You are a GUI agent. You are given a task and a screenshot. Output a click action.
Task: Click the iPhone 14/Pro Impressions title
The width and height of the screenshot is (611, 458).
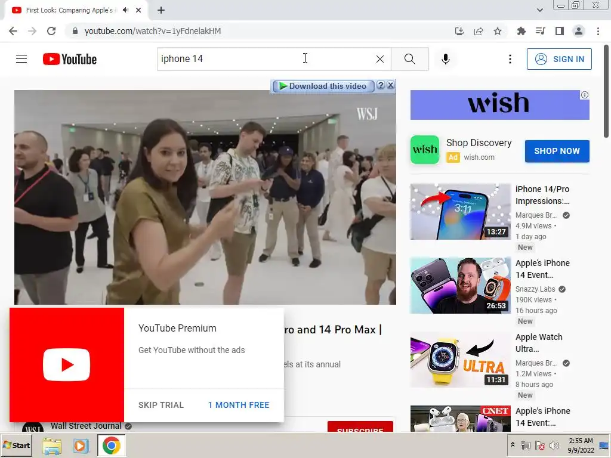tap(542, 195)
